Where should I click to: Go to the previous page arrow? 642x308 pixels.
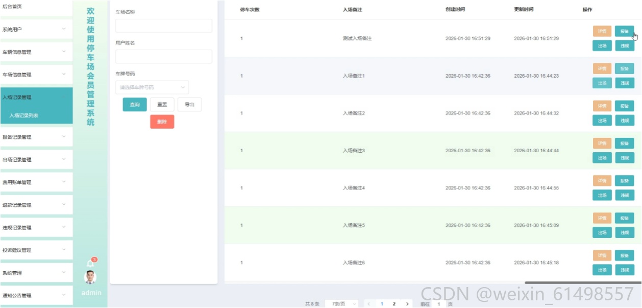point(368,304)
